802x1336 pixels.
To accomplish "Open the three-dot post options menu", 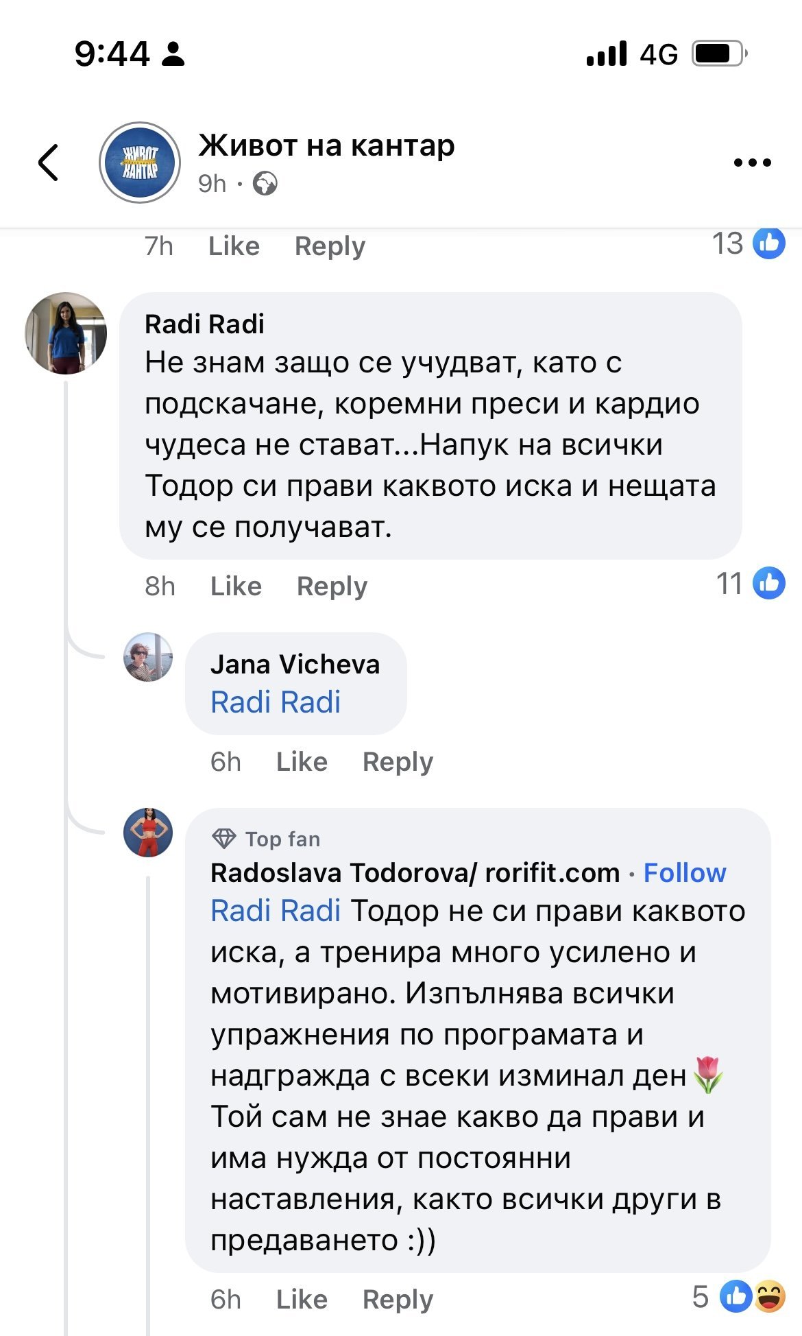I will pos(752,163).
